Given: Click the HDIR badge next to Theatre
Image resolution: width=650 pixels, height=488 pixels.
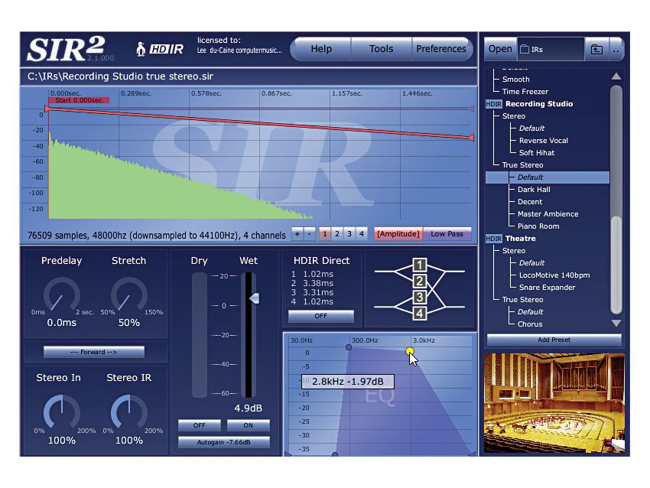Looking at the screenshot, I should click(x=492, y=238).
